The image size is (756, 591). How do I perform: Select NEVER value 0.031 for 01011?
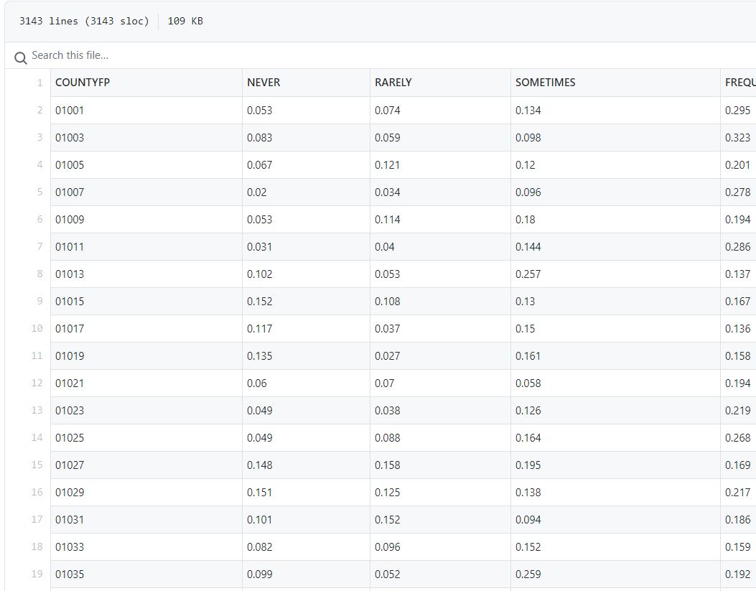point(306,247)
